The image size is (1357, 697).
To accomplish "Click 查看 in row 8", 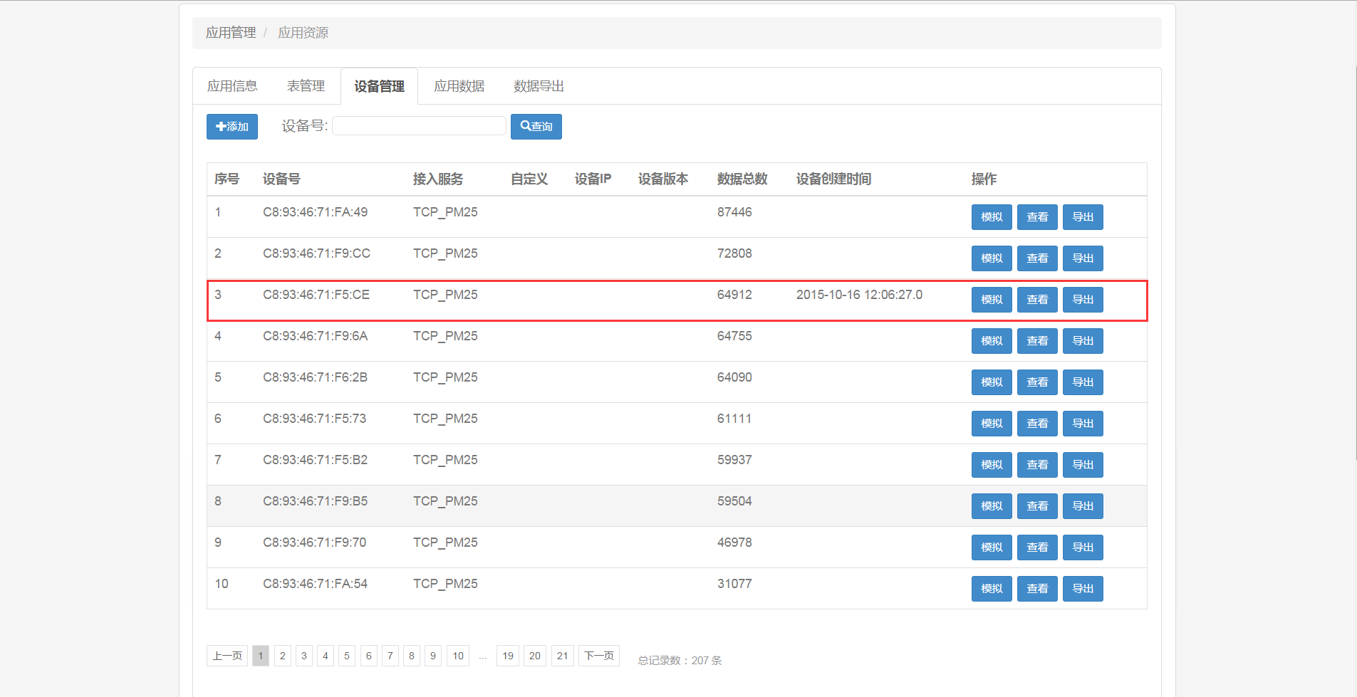I will pos(1036,506).
